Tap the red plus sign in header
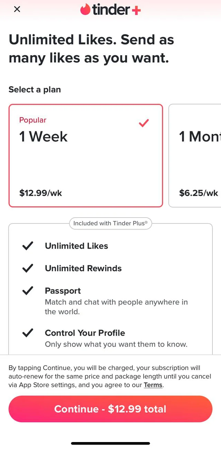The width and height of the screenshot is (221, 449). 136,10
